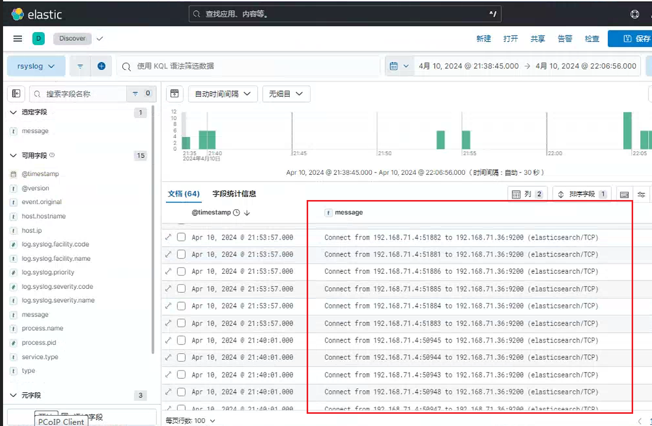Open the 列 columns button

527,194
